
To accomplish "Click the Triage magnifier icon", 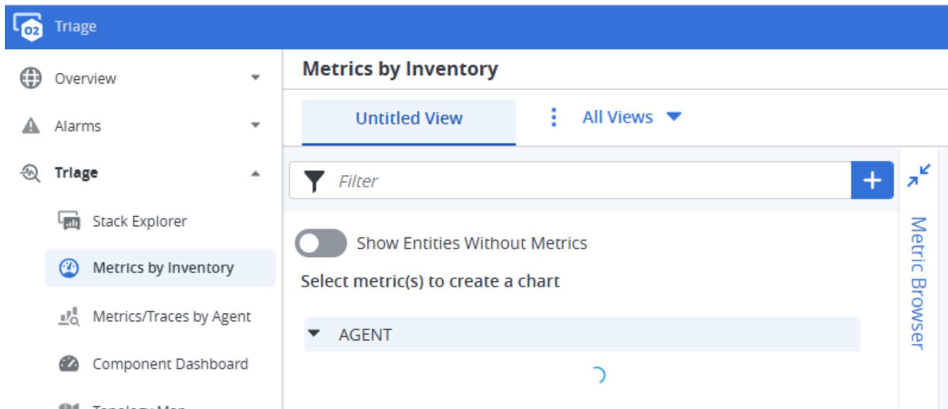I will [x=30, y=173].
